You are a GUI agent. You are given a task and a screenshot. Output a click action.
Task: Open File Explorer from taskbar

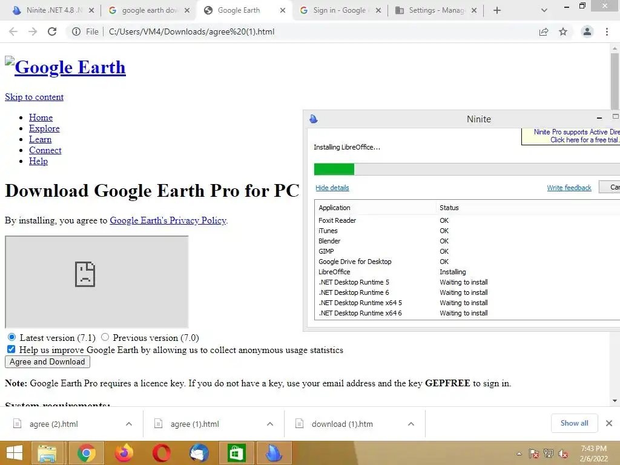click(x=47, y=453)
